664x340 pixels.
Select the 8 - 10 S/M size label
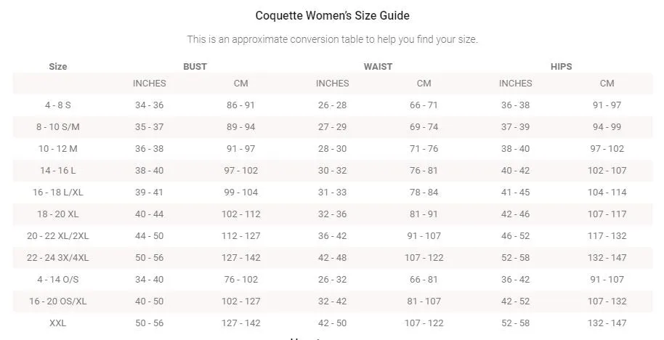pyautogui.click(x=58, y=126)
